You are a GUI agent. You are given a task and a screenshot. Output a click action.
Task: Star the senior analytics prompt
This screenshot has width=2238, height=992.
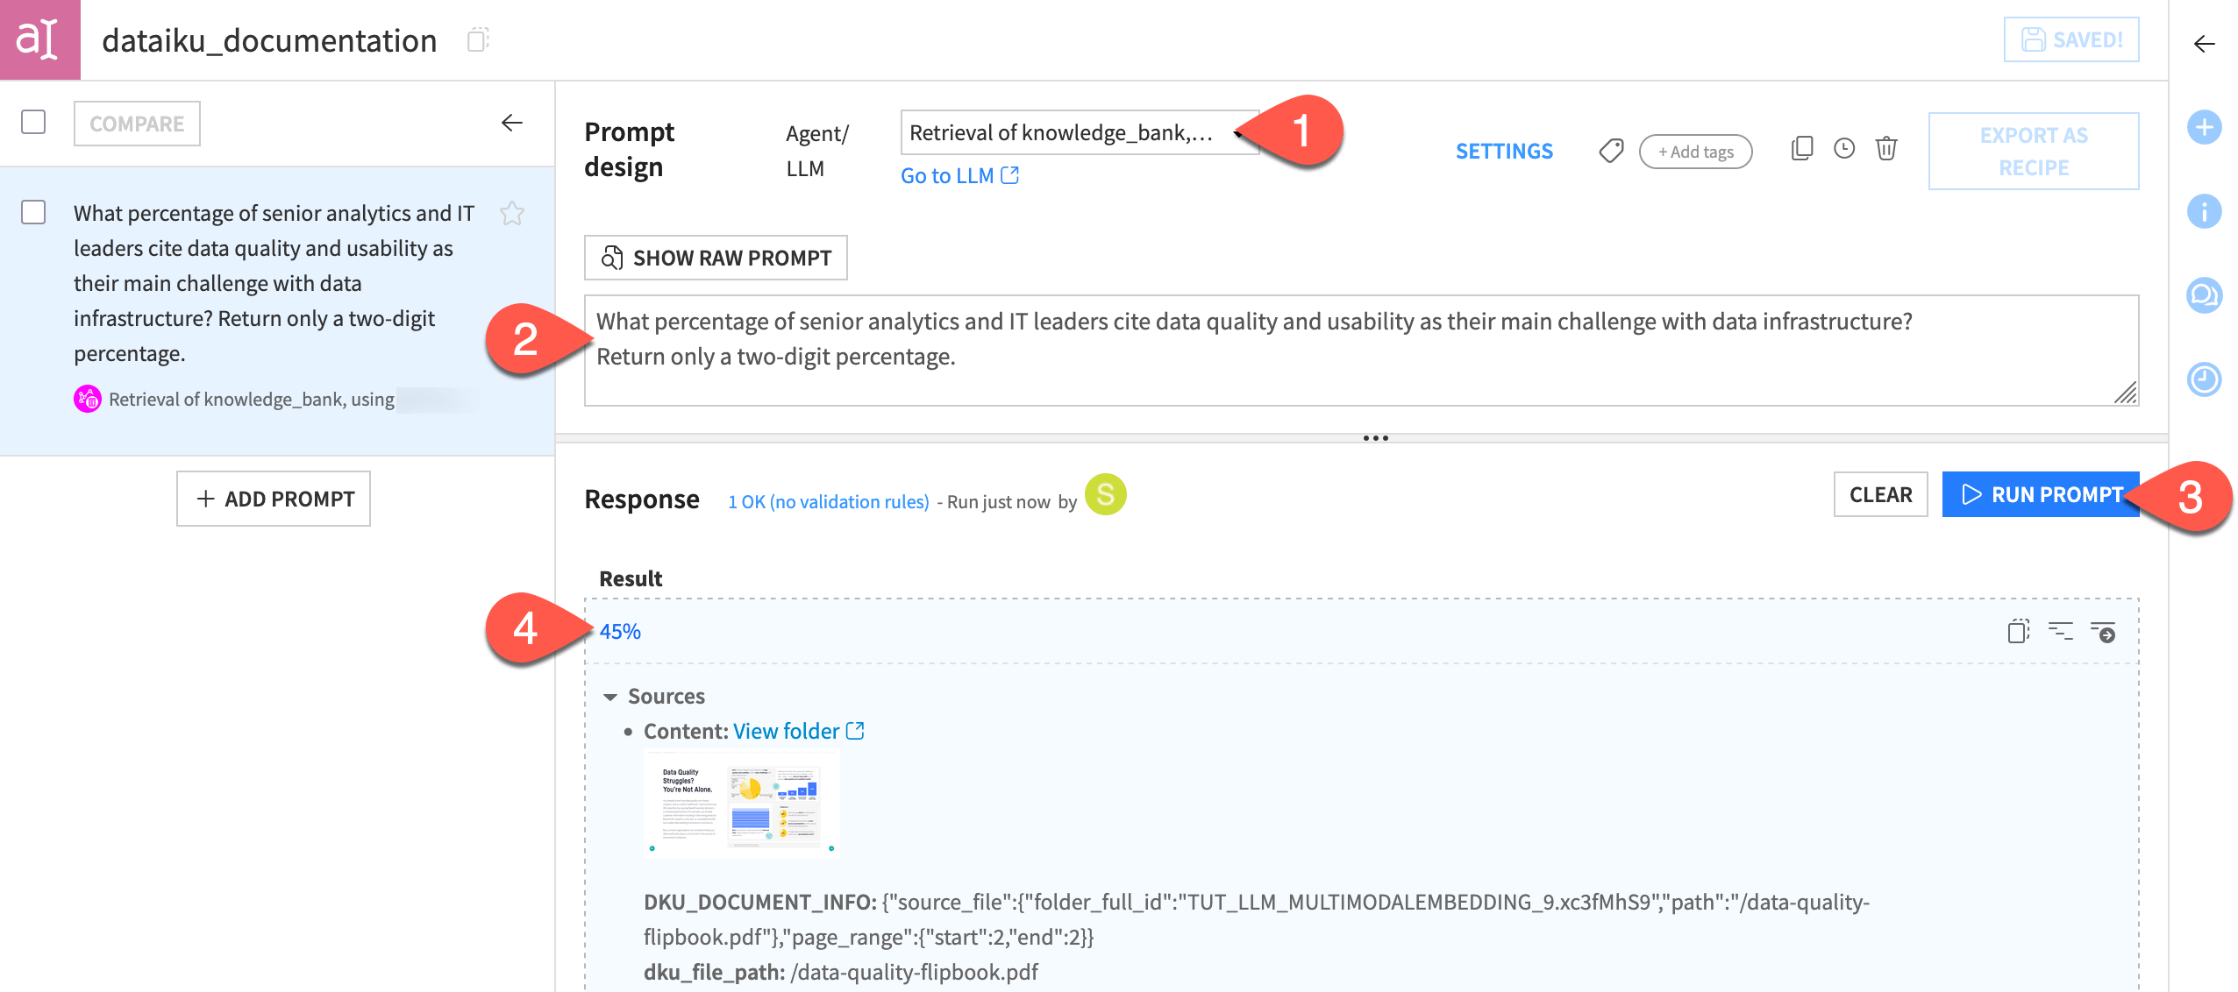tap(512, 213)
